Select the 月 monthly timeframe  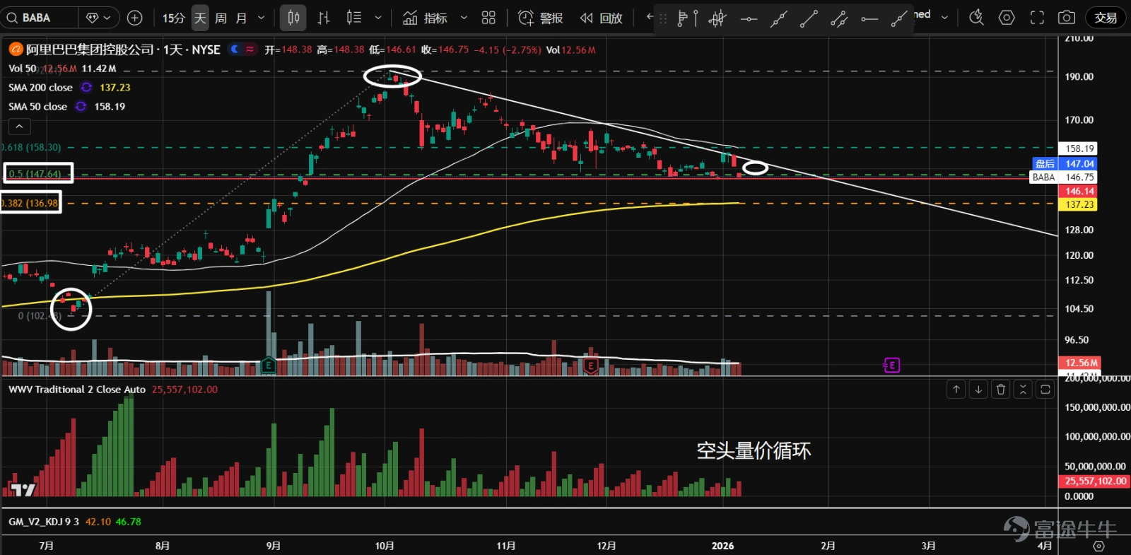pyautogui.click(x=241, y=18)
